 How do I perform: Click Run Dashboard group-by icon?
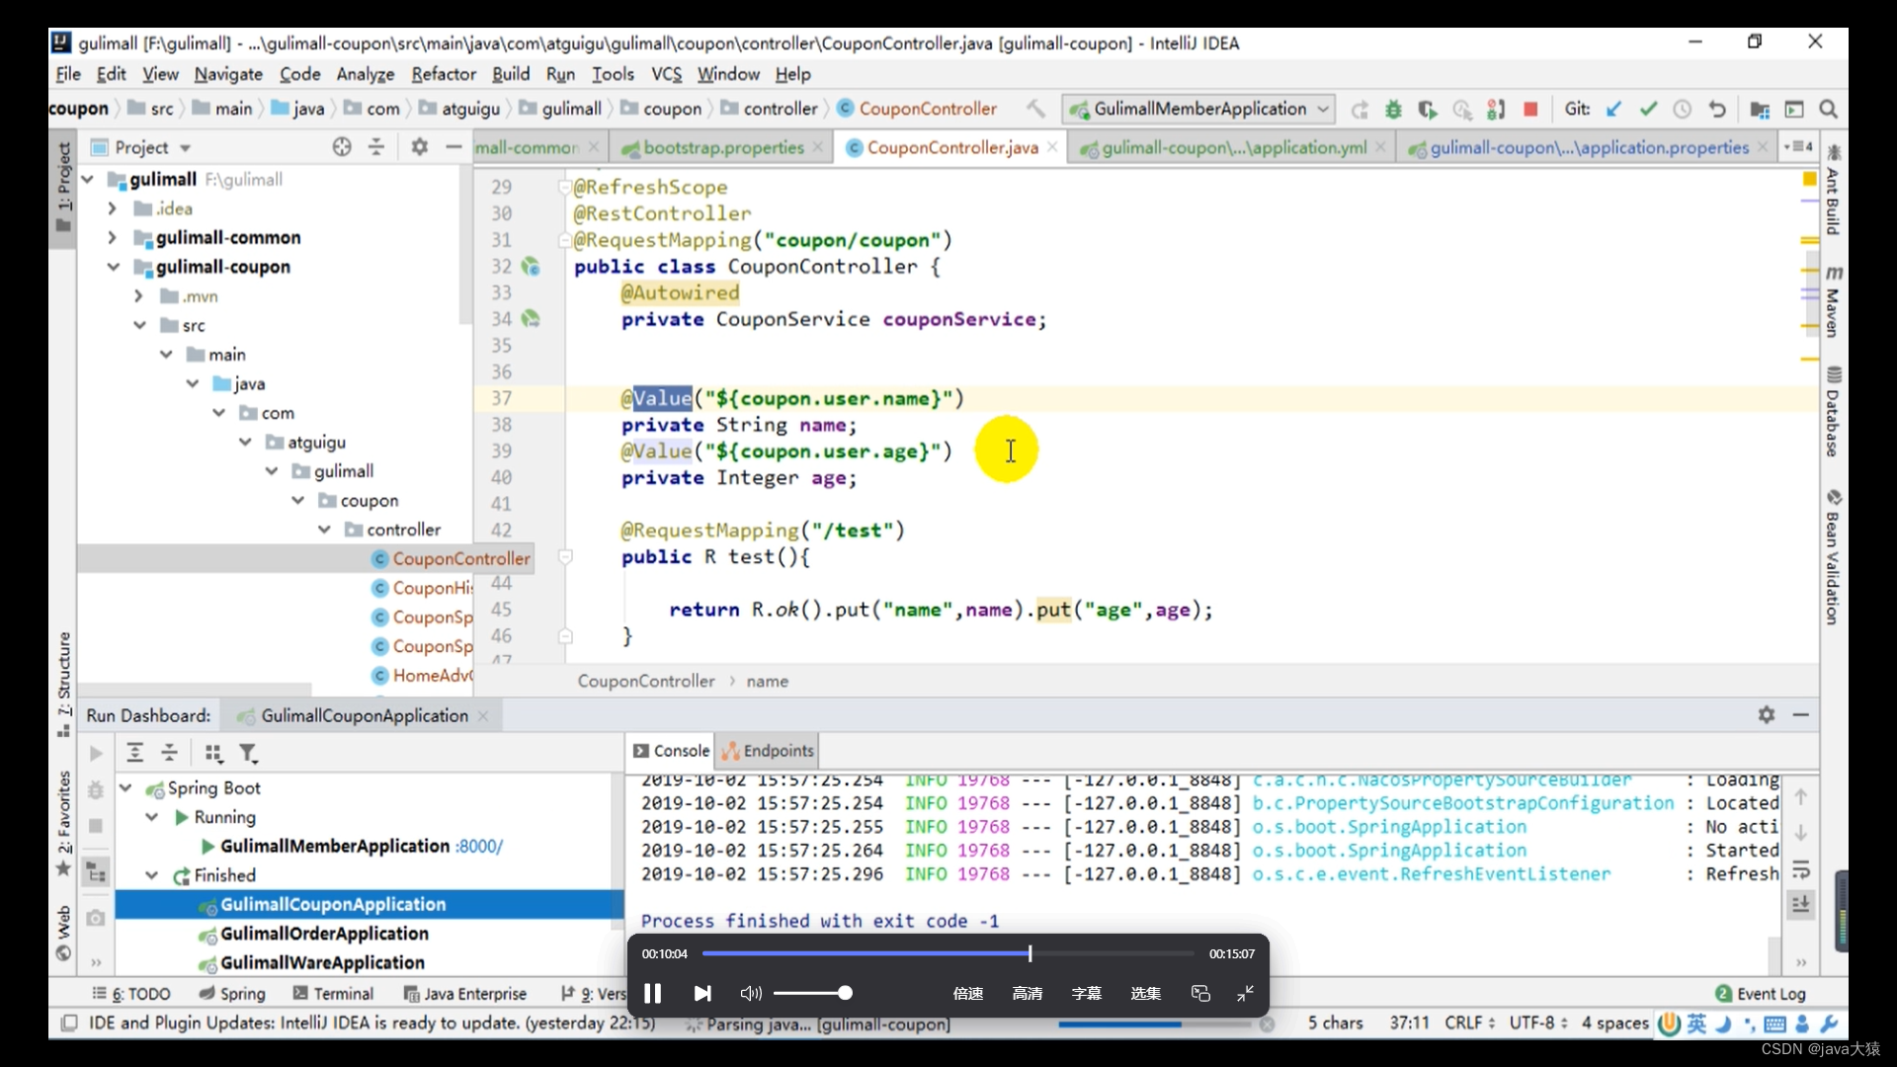[x=213, y=753]
